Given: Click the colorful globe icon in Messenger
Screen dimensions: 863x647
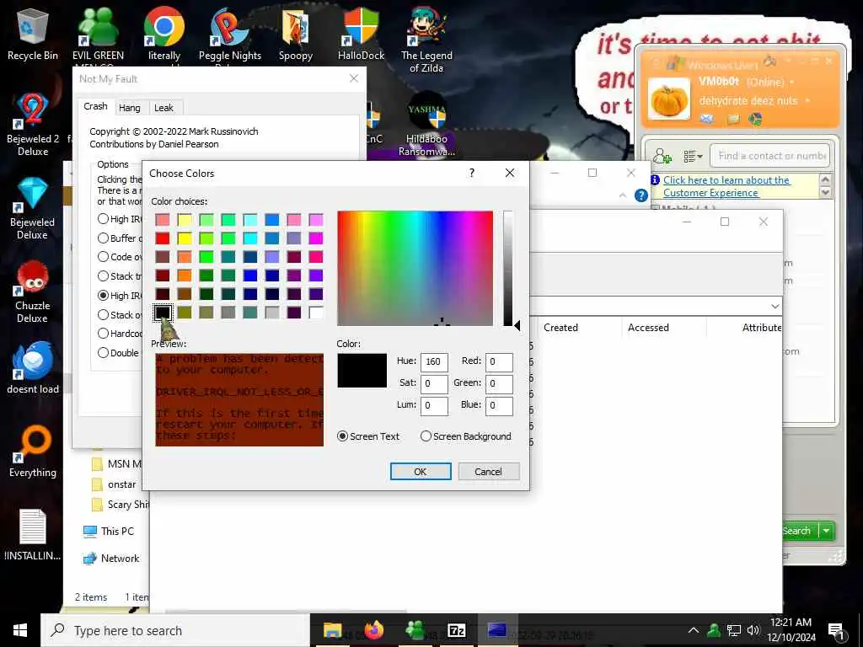Looking at the screenshot, I should pos(756,119).
